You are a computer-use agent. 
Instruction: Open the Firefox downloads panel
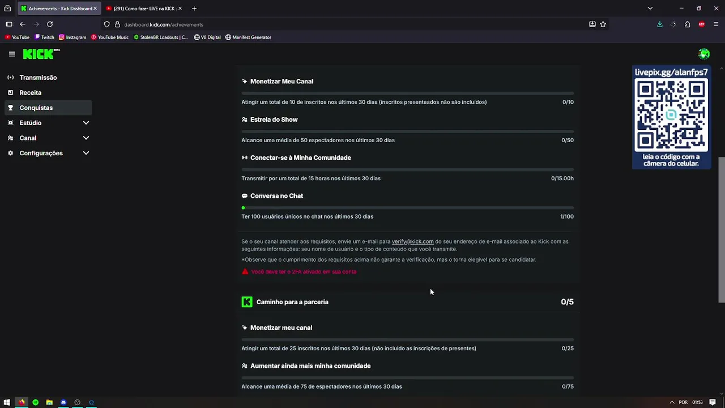(659, 24)
